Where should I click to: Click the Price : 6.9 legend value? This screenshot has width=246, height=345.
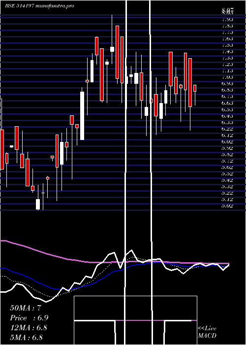point(29,318)
